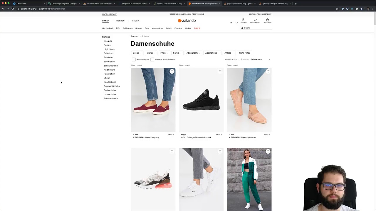Click Hilfe & Kontakt link
This screenshot has height=211, width=376.
pos(109,14)
